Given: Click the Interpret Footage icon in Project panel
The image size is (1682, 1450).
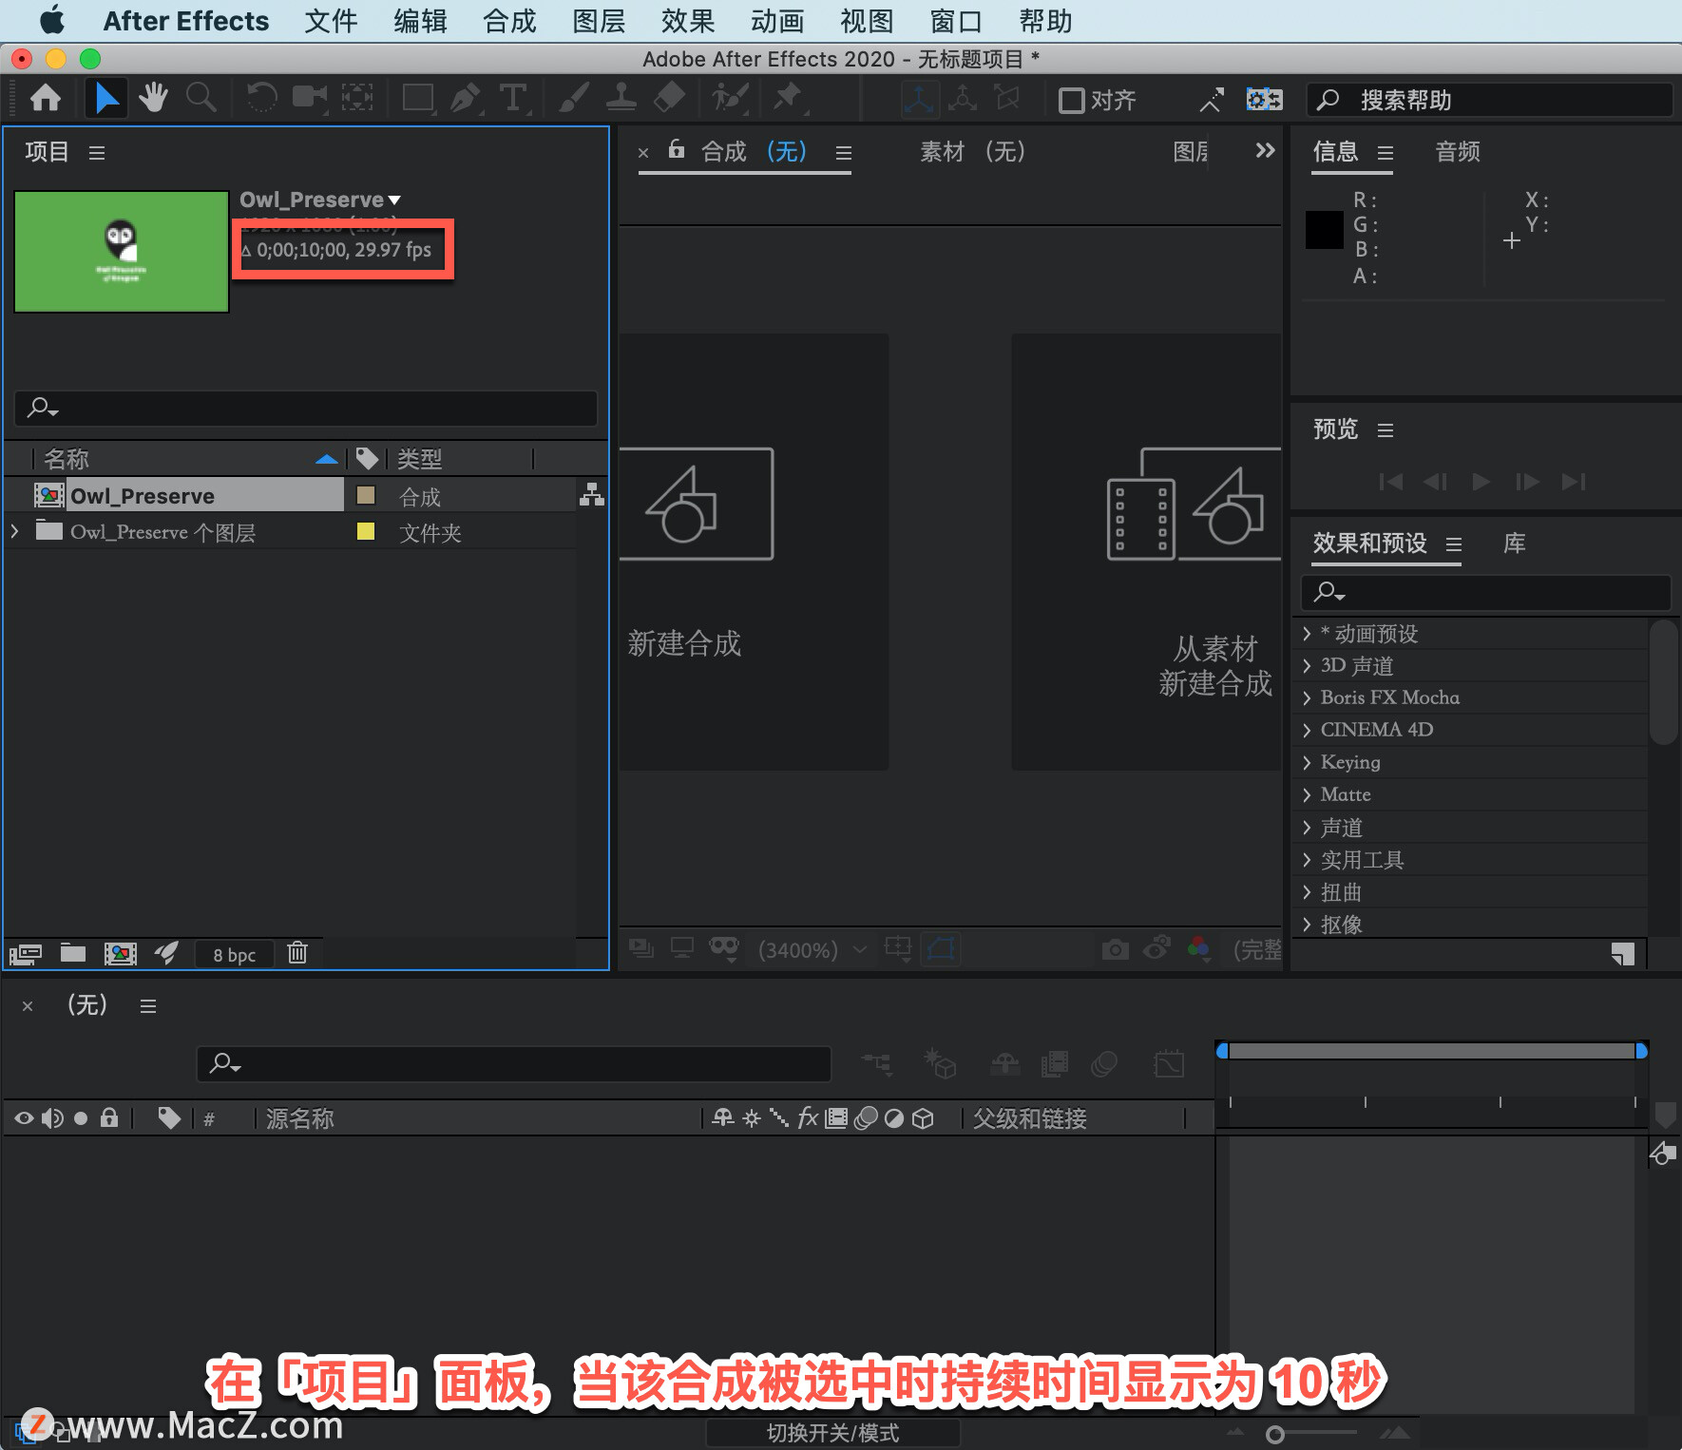Looking at the screenshot, I should (26, 953).
